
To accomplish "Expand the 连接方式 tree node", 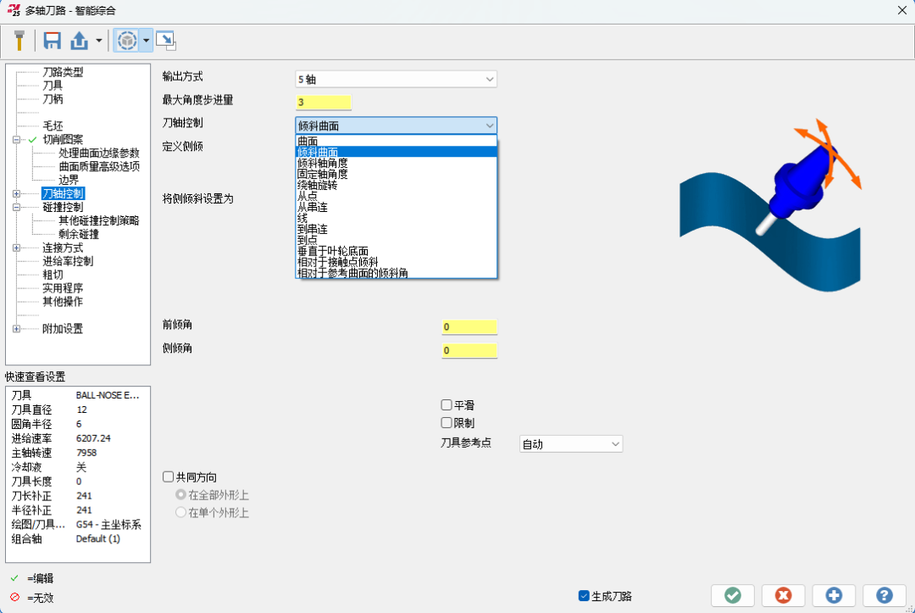I will pos(16,248).
